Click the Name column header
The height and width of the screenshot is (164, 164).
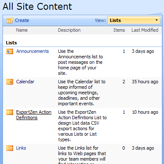[x=22, y=30]
